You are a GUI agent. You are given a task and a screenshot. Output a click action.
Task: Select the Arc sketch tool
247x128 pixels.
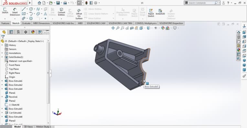[31, 14]
